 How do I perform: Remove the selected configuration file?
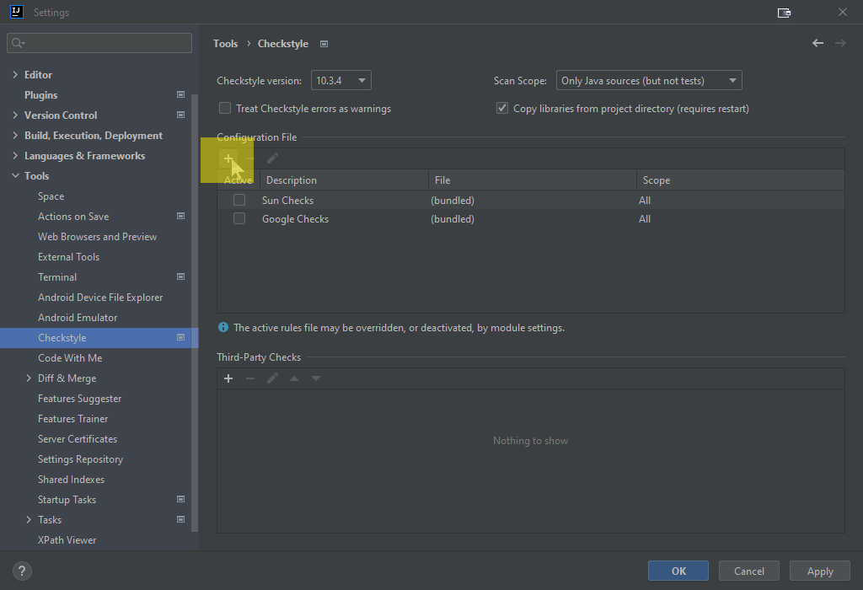[250, 158]
